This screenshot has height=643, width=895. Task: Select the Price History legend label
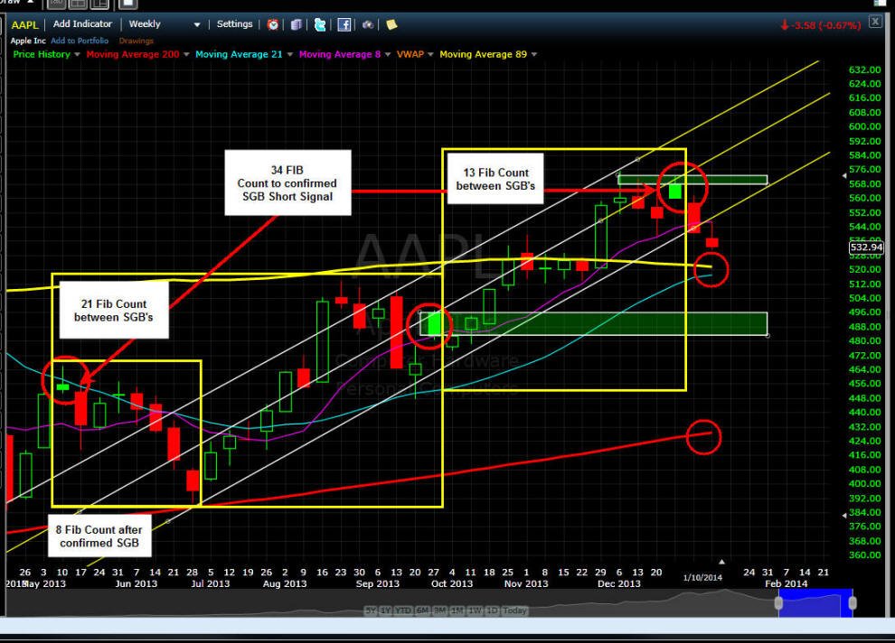(x=42, y=54)
